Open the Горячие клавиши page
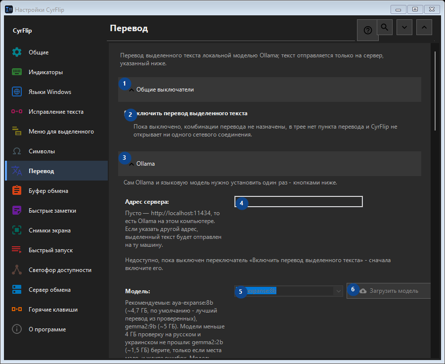The width and height of the screenshot is (445, 364). click(56, 310)
